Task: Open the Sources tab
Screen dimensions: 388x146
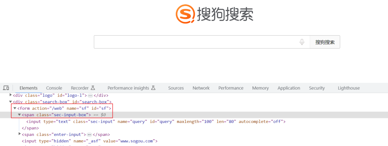Action: (x=176, y=88)
